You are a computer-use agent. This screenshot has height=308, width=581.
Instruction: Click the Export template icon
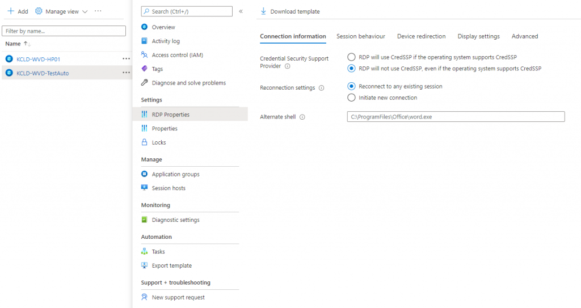145,265
